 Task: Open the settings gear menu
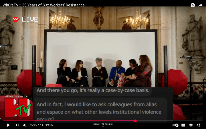pyautogui.click(x=191, y=125)
